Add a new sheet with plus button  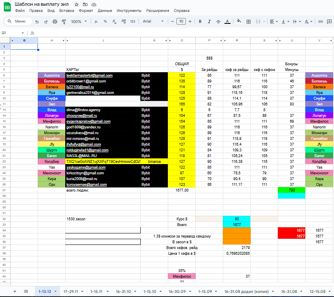tap(15, 292)
